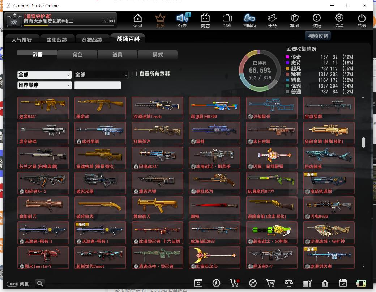Click the compass icon
The height and width of the screenshot is (292, 376).
click(x=253, y=283)
